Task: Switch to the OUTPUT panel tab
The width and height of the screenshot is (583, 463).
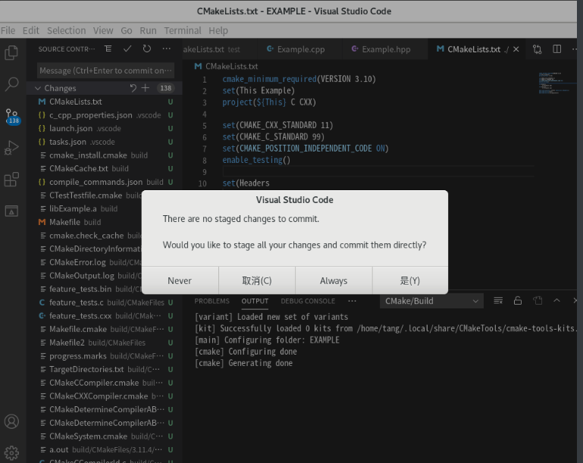Action: click(x=255, y=301)
